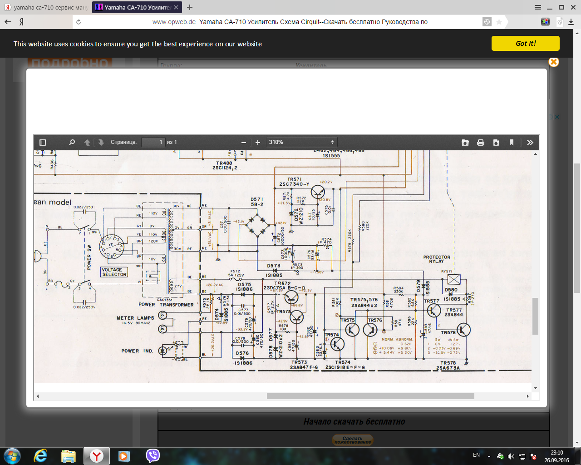Click the page number input field
This screenshot has height=465, width=581.
153,142
